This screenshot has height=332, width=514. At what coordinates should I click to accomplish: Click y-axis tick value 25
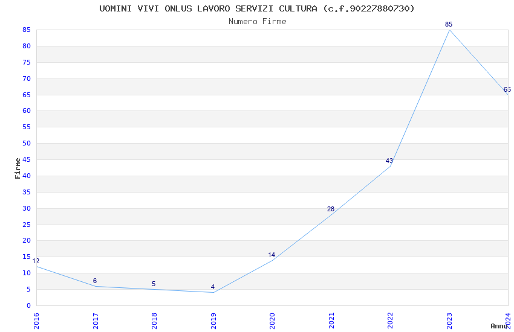click(27, 225)
